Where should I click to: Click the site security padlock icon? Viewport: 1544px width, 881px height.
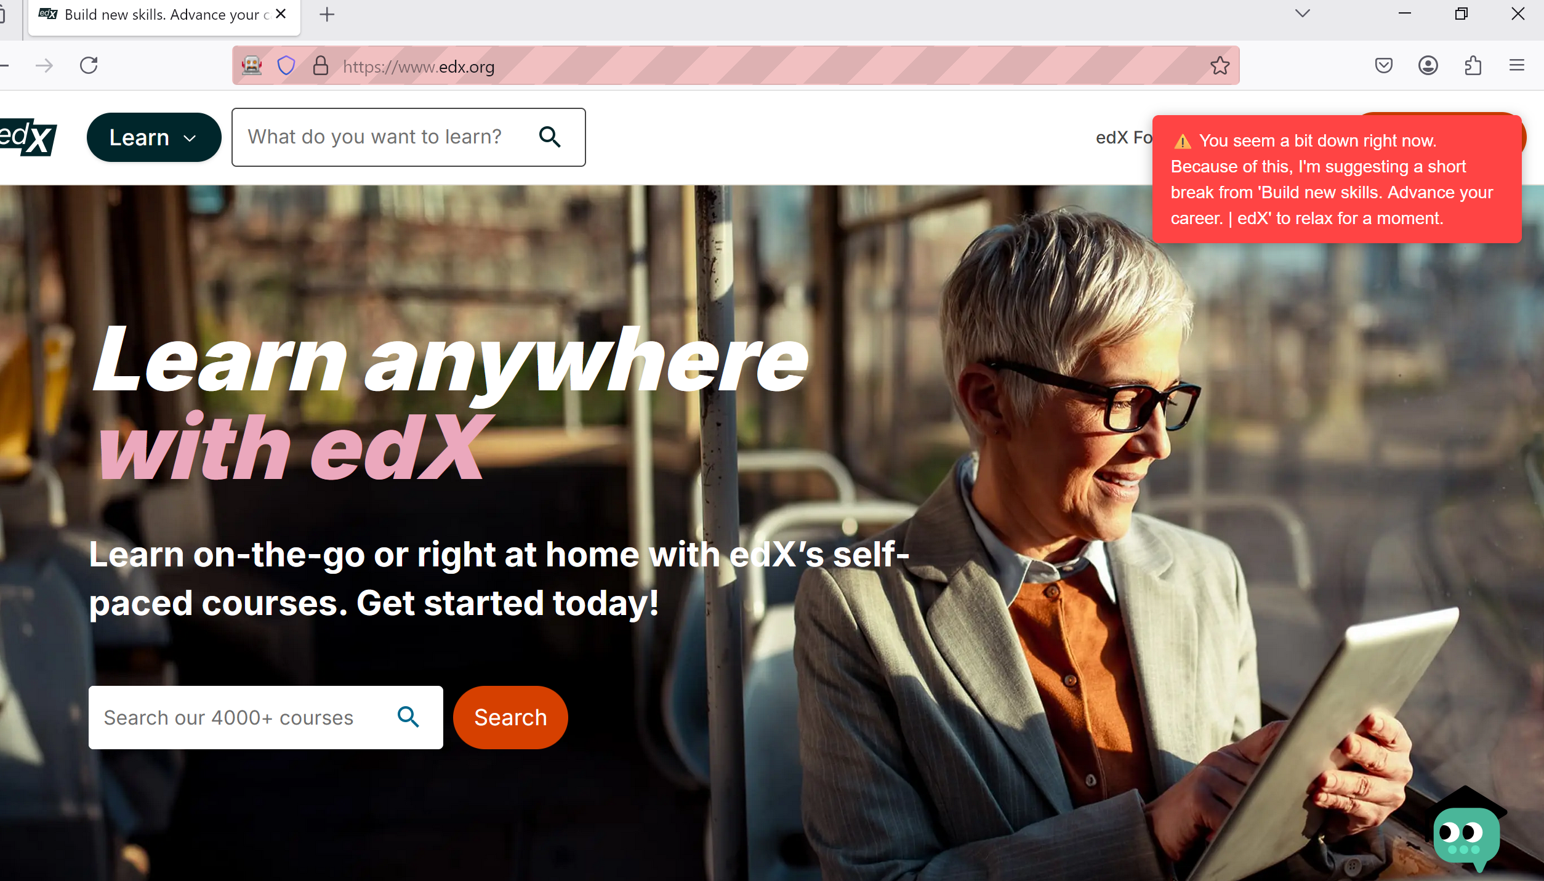point(321,65)
